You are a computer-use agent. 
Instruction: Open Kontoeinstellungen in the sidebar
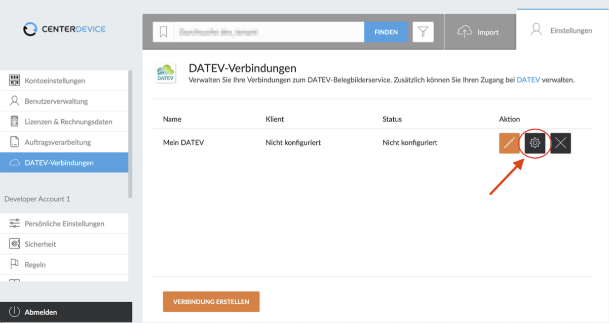[x=64, y=81]
